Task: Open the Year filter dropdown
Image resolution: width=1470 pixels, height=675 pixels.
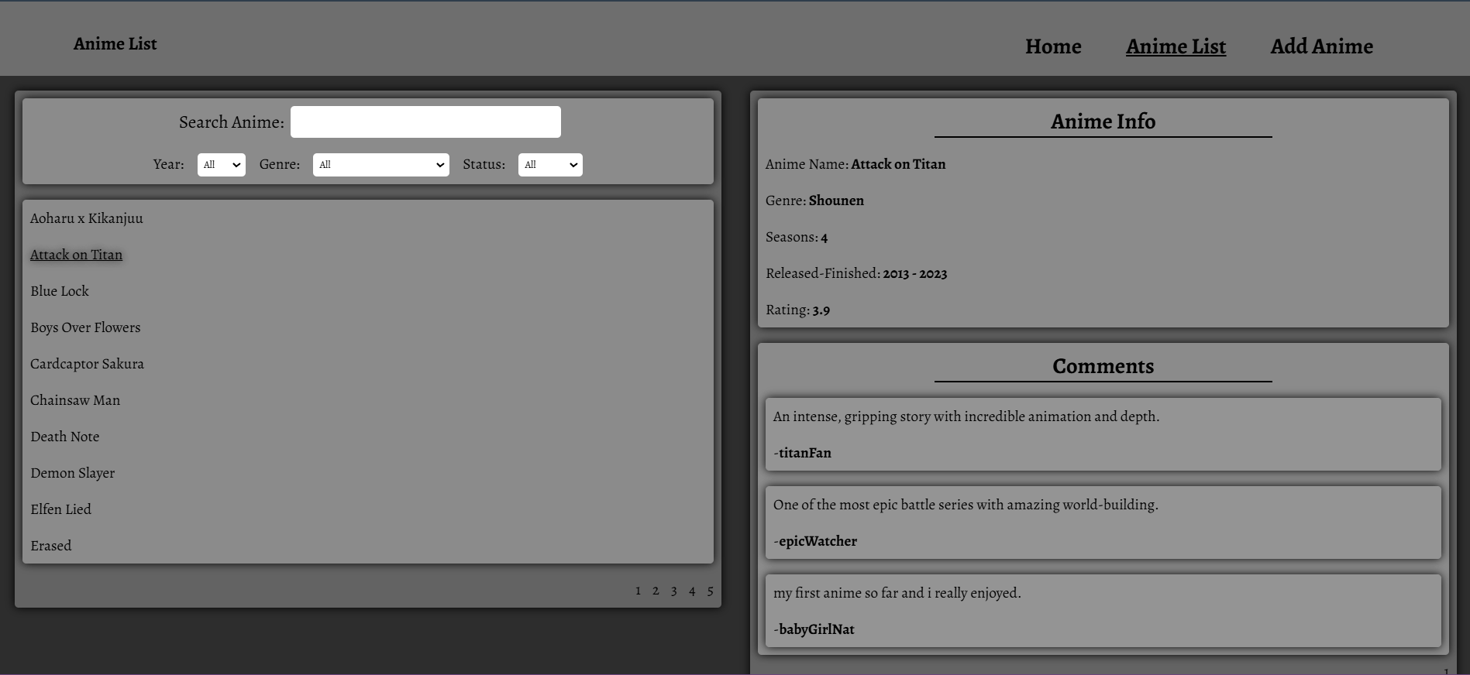Action: pyautogui.click(x=222, y=165)
